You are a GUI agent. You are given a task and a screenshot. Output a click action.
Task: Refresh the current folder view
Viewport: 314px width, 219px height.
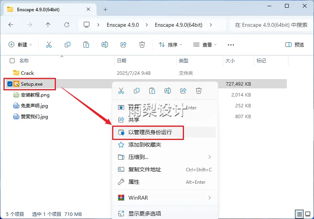coord(67,25)
